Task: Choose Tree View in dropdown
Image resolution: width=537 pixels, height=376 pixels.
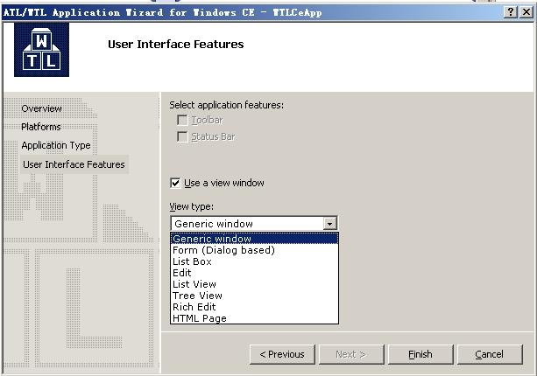Action: 254,296
